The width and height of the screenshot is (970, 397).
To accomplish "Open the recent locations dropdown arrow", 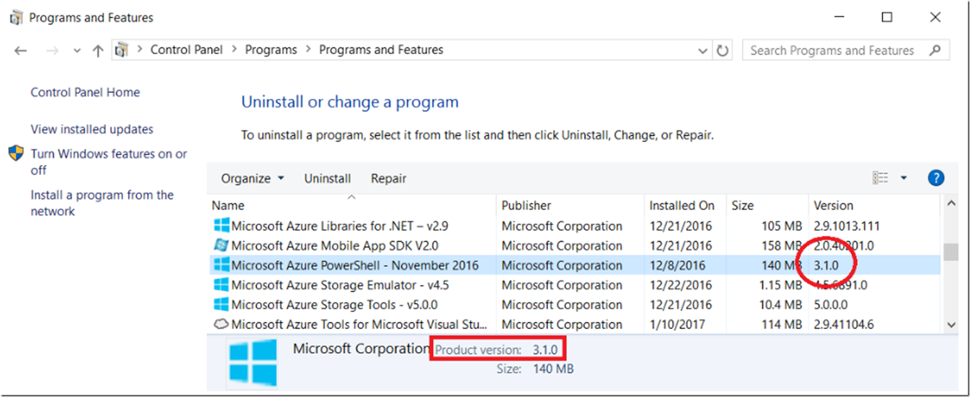I will point(77,51).
